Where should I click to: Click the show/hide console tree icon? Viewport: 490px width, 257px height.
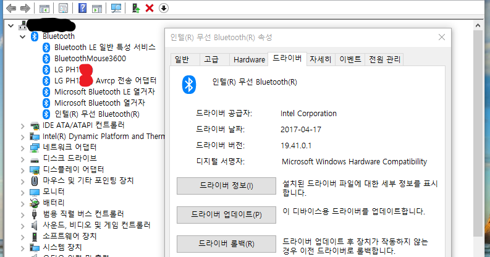[x=44, y=8]
